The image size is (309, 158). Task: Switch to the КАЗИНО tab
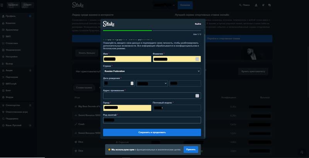pyautogui.click(x=13, y=5)
